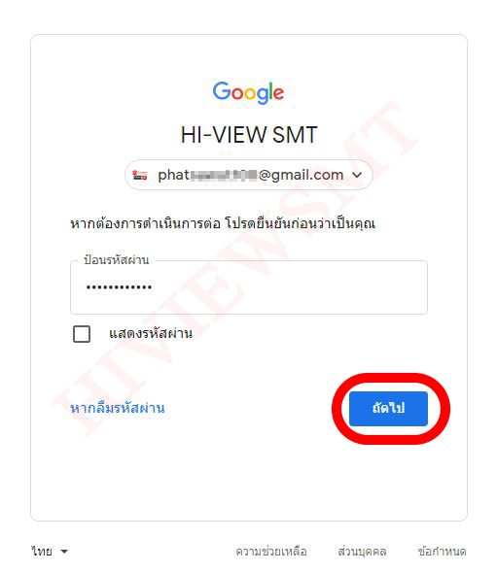Click the blurred part of the email
Viewport: 497px width, 572px height.
point(224,175)
